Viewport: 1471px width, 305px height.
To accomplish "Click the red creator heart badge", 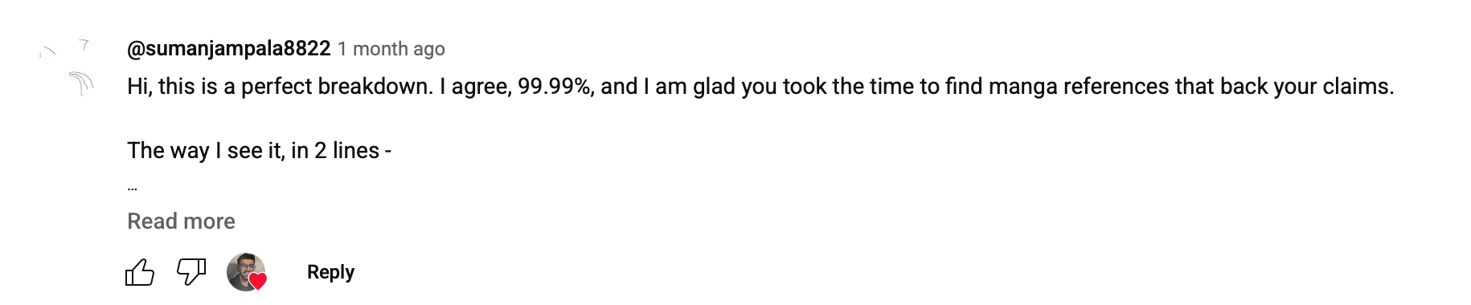I will [258, 281].
